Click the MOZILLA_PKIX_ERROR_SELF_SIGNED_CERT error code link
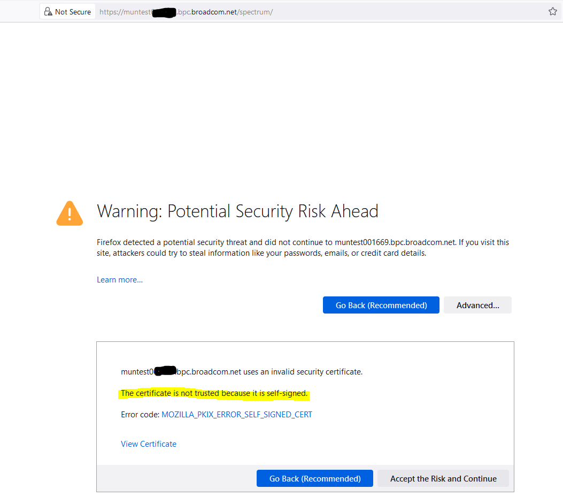563x504 pixels. point(237,415)
